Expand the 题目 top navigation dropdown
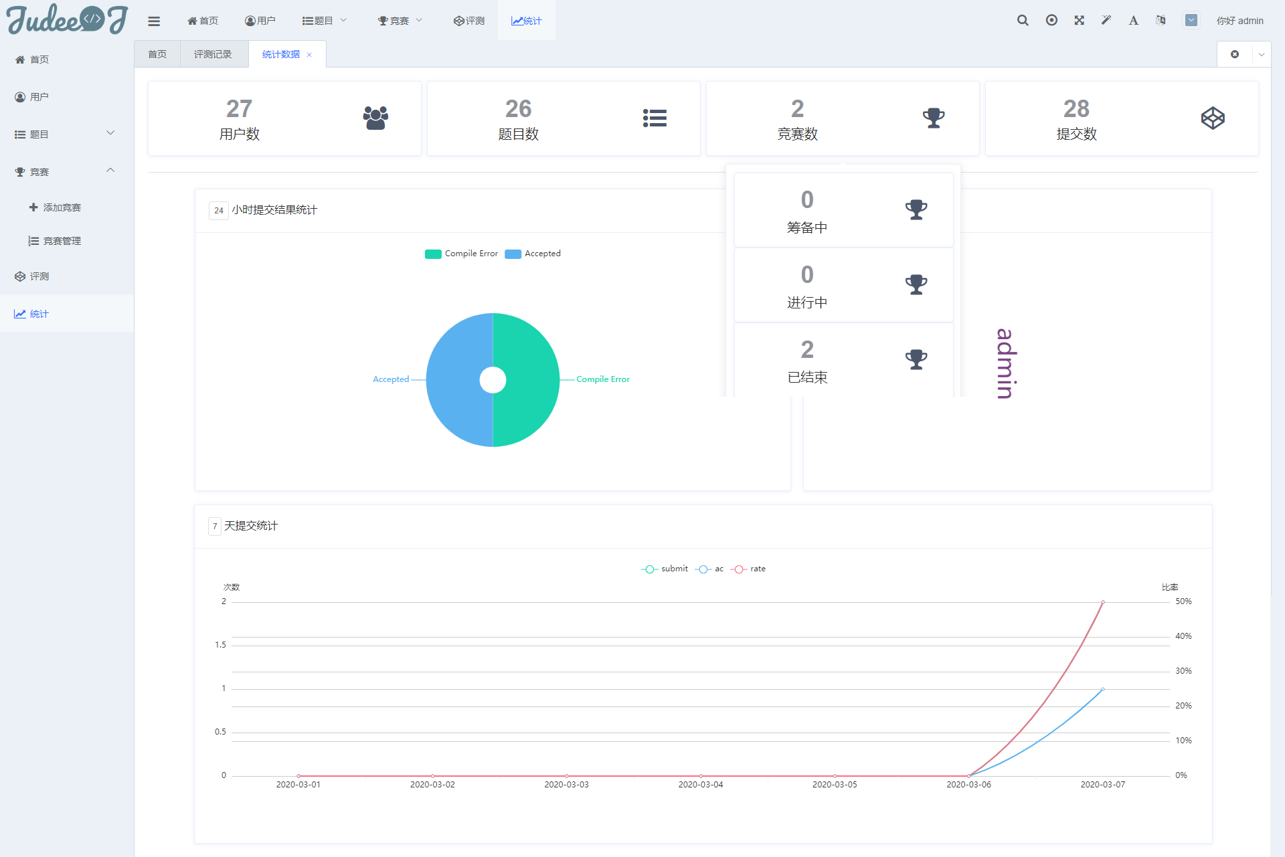 tap(325, 21)
